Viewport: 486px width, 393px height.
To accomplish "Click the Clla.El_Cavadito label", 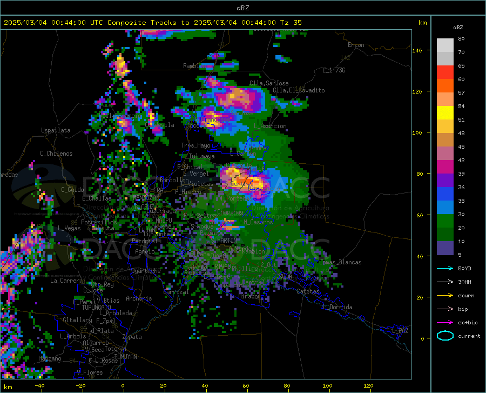I will [x=299, y=90].
